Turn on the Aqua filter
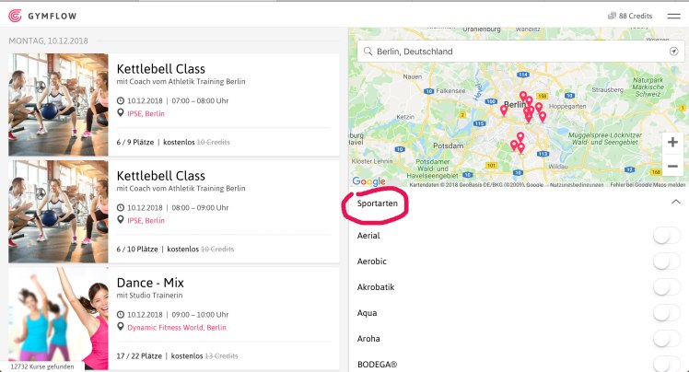This screenshot has width=689, height=372. coord(665,313)
